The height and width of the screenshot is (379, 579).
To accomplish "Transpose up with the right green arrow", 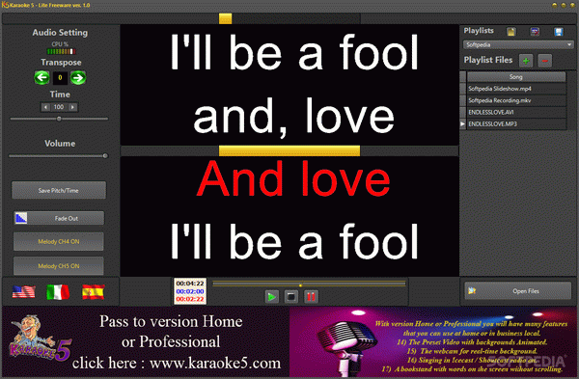I will coord(78,78).
